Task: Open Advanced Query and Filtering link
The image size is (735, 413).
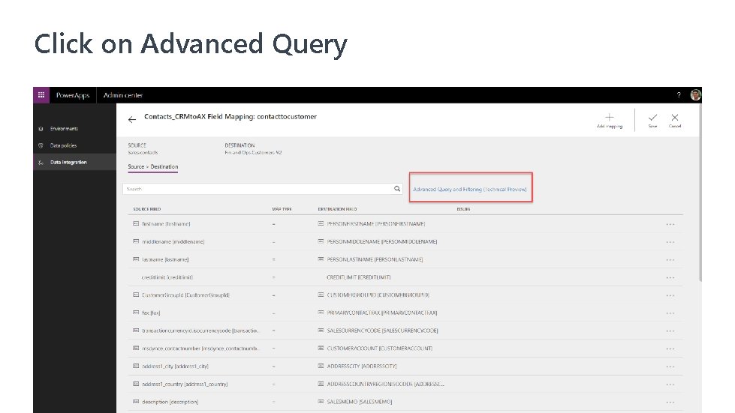Action: click(x=470, y=190)
